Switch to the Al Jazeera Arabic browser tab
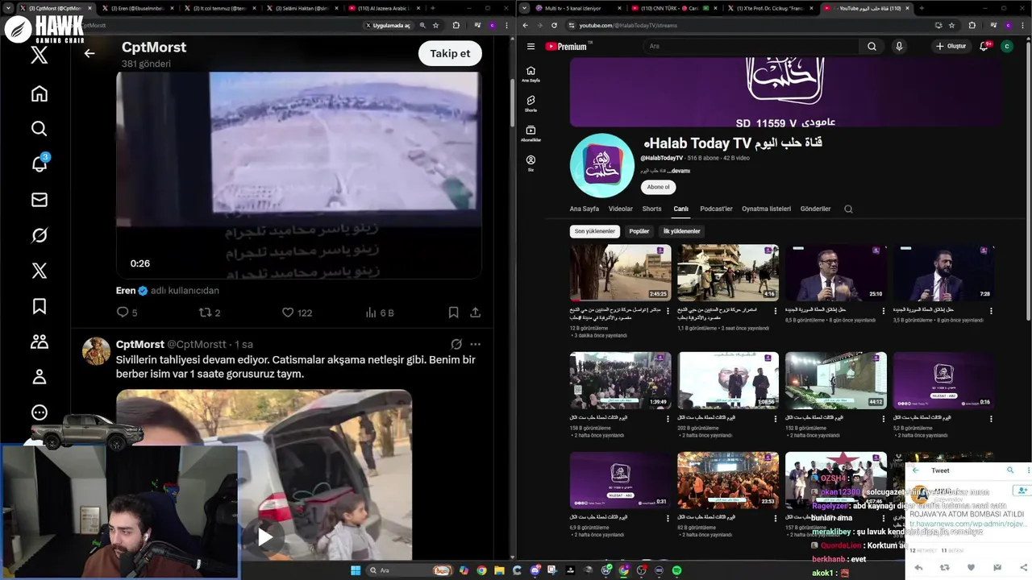Viewport: 1032px width, 580px height. click(x=383, y=8)
